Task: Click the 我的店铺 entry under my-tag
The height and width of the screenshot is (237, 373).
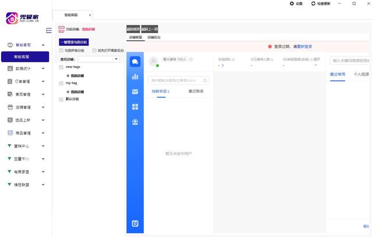Action: [x=78, y=92]
